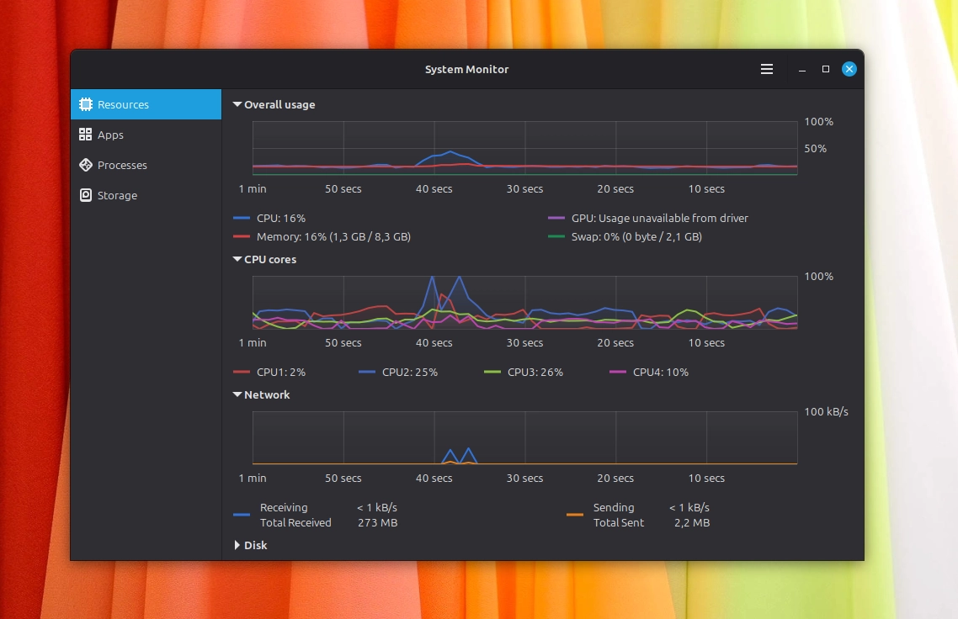Click the Processes diamond icon
This screenshot has height=619, width=958.
click(x=86, y=165)
